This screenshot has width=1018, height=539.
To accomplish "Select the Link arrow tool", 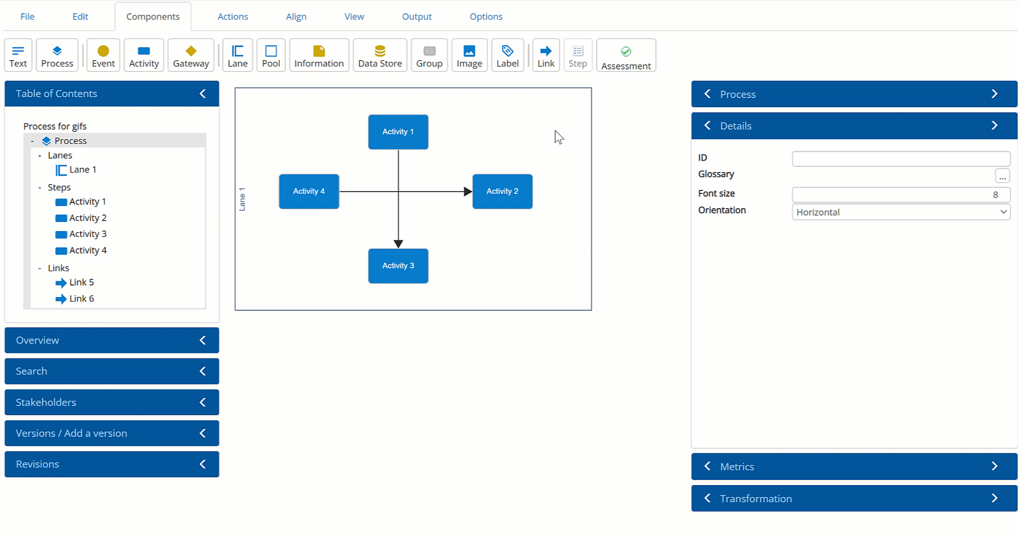I will (545, 56).
